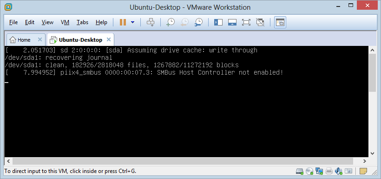Switch to Unity mode
This screenshot has width=381, height=179.
tap(260, 22)
